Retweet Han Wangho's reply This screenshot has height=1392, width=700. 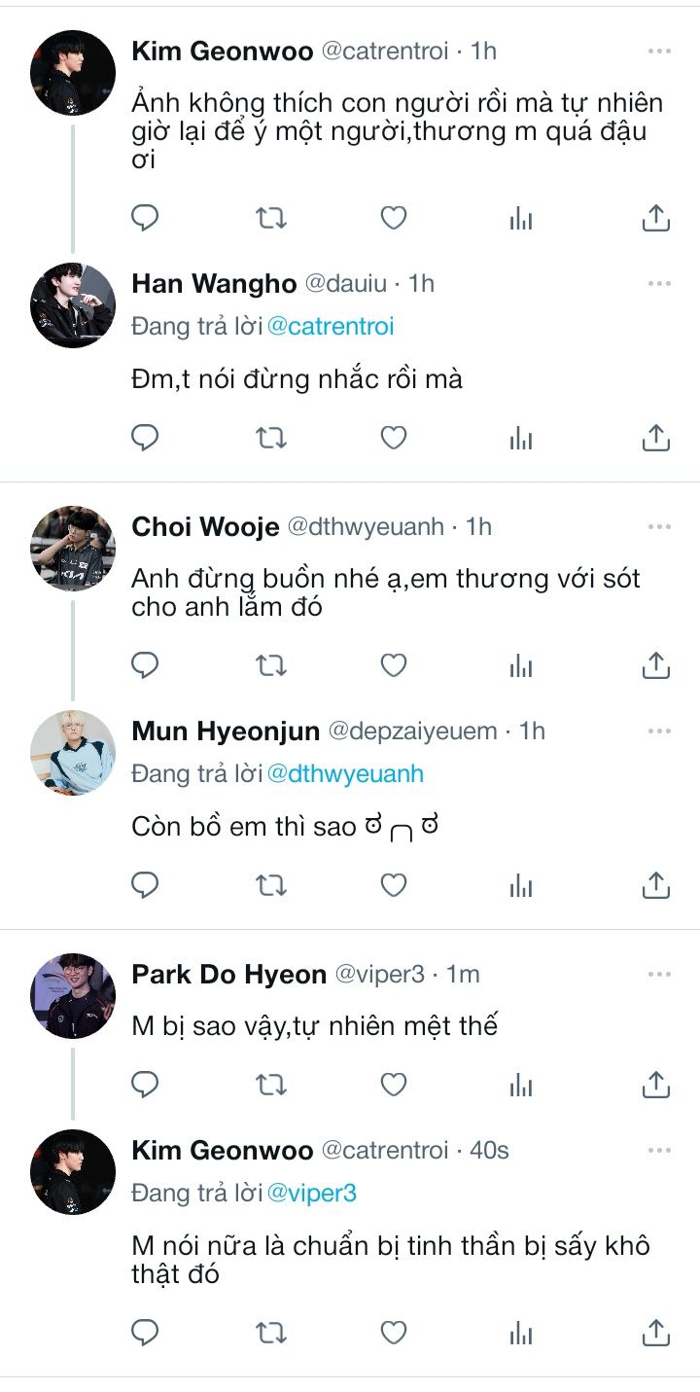click(x=270, y=439)
